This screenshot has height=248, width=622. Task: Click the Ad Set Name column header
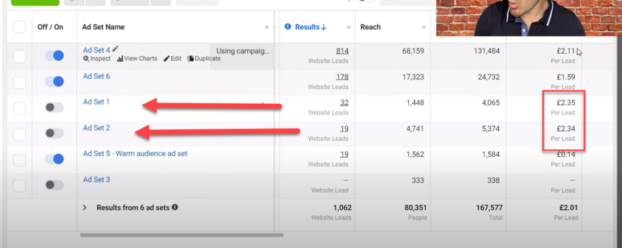(x=103, y=27)
